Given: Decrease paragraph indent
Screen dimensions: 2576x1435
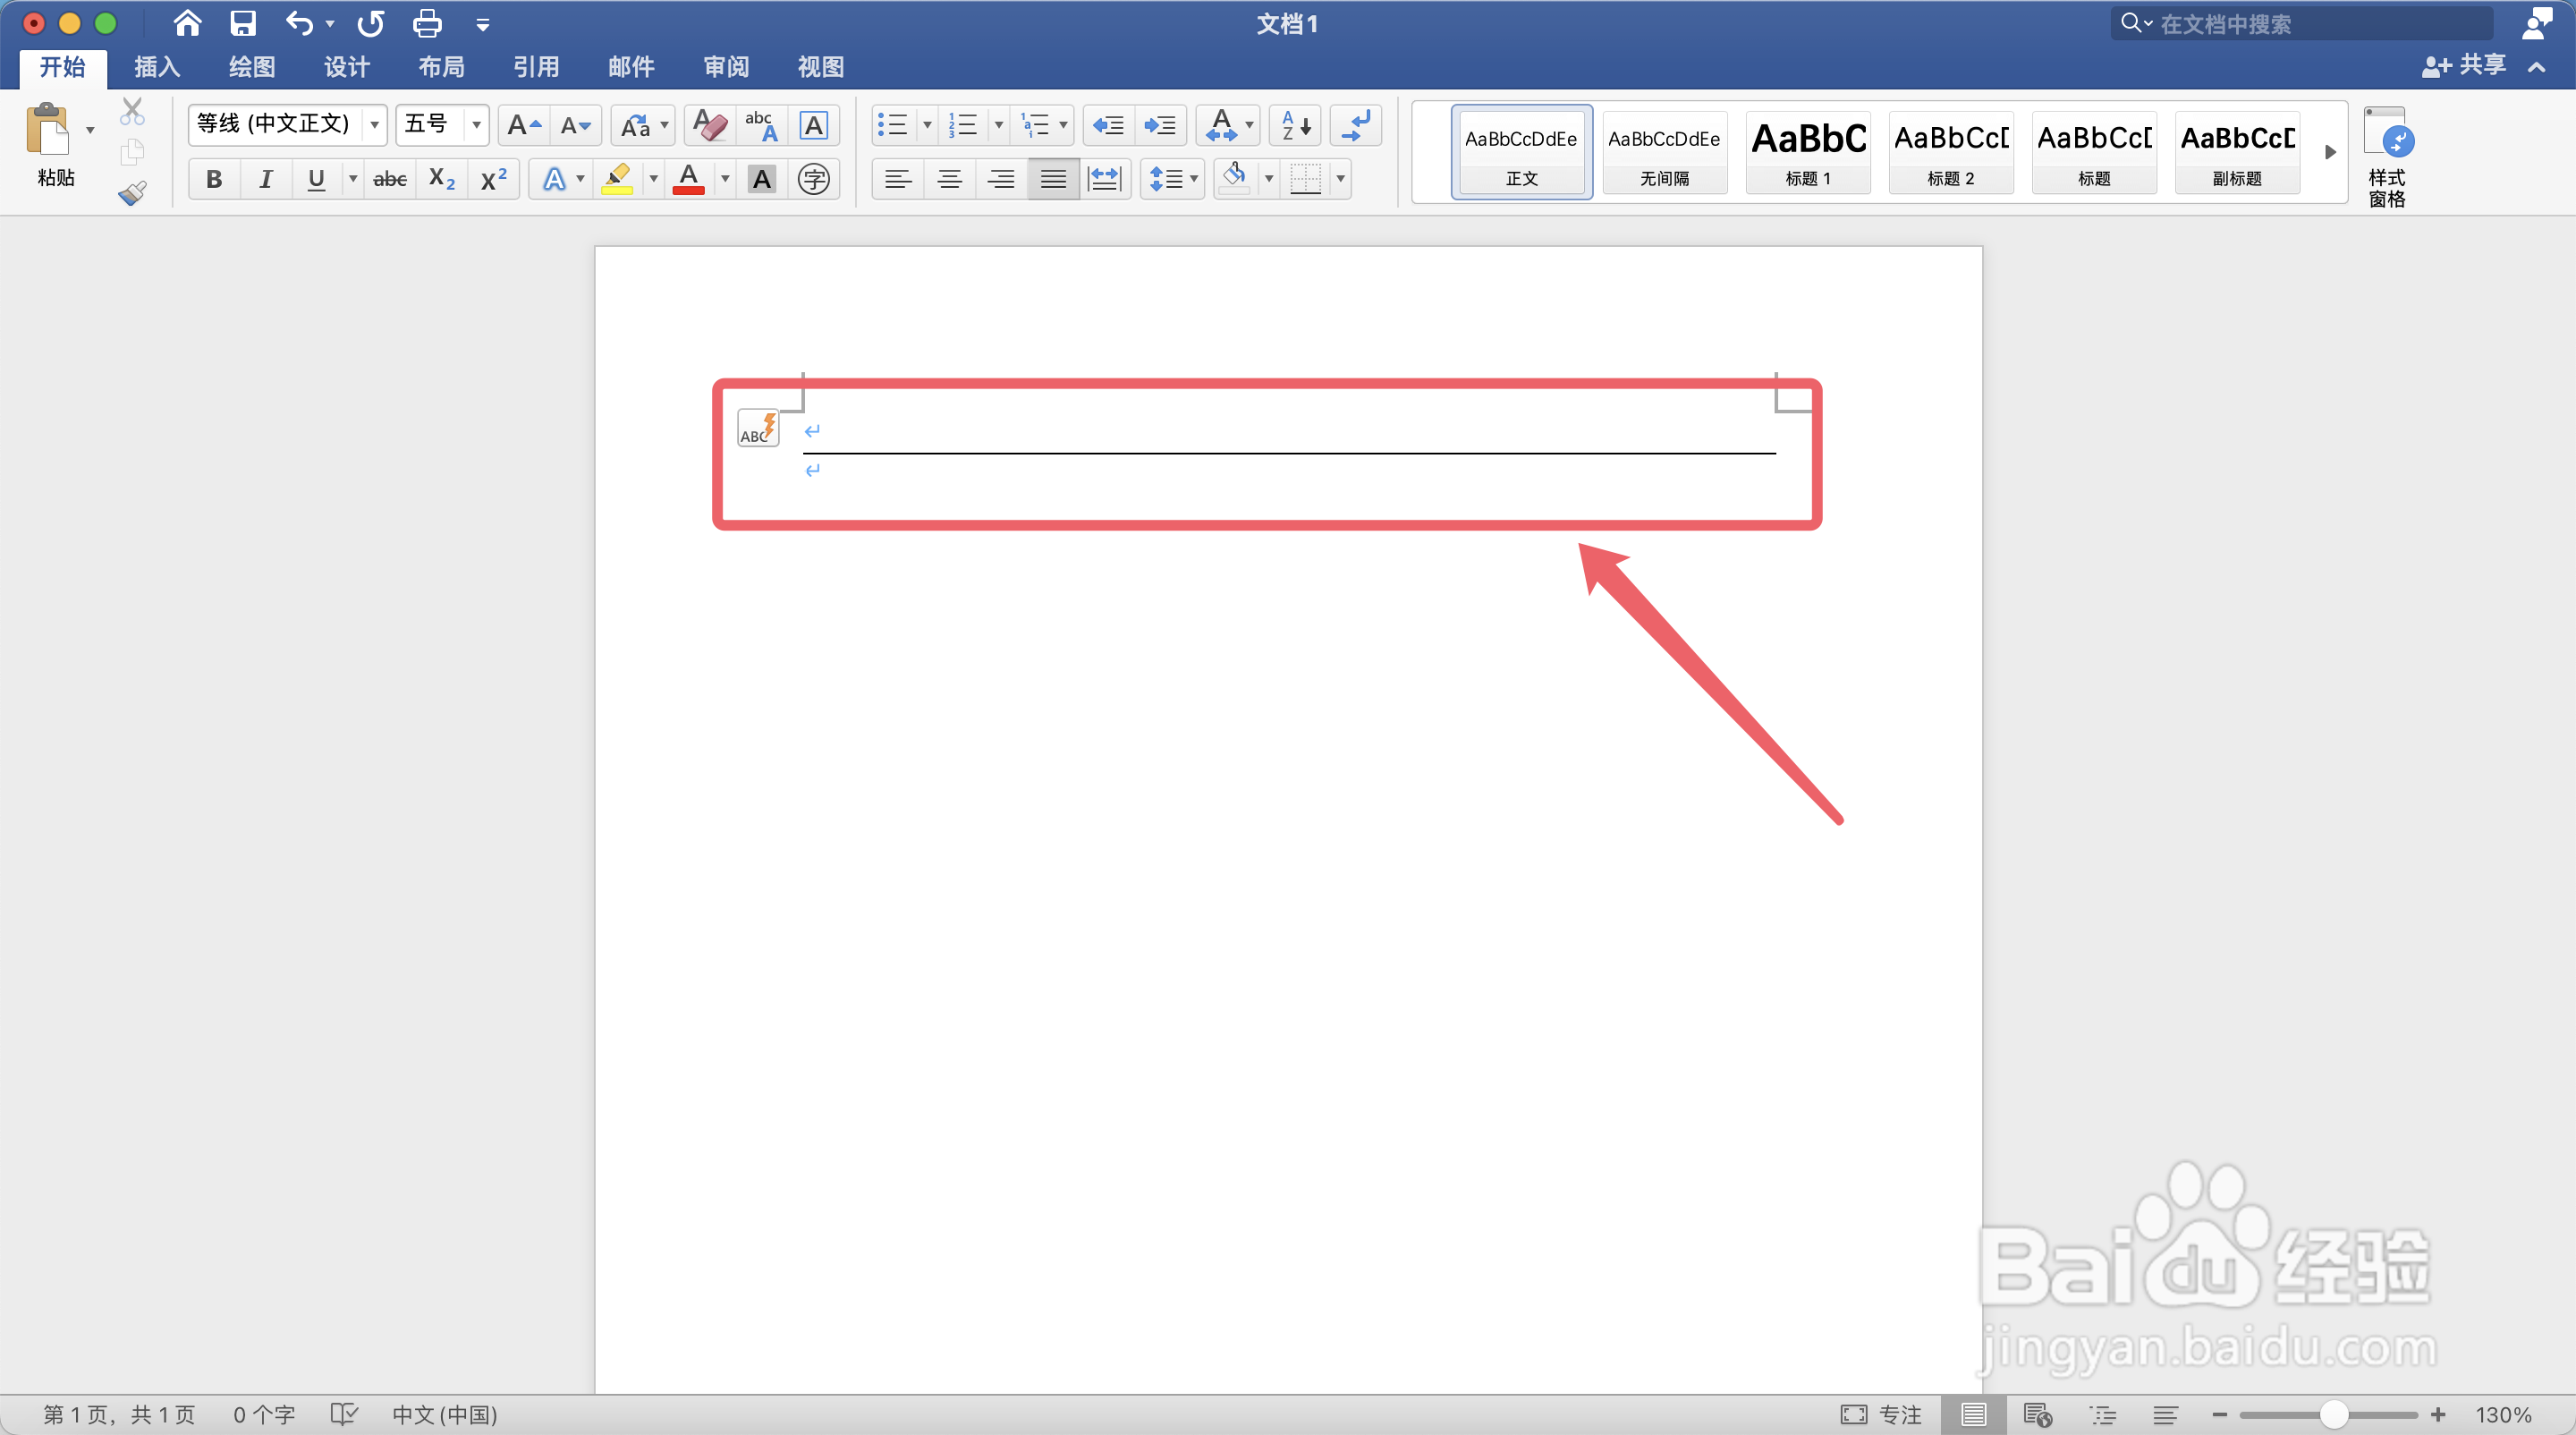Looking at the screenshot, I should tap(1108, 125).
